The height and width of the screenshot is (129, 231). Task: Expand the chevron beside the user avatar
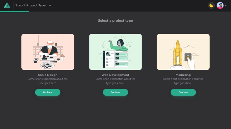coord(226,5)
